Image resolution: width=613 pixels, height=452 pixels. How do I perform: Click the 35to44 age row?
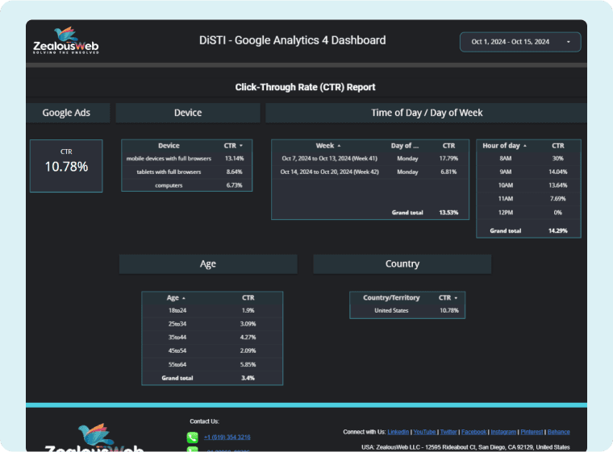(212, 337)
